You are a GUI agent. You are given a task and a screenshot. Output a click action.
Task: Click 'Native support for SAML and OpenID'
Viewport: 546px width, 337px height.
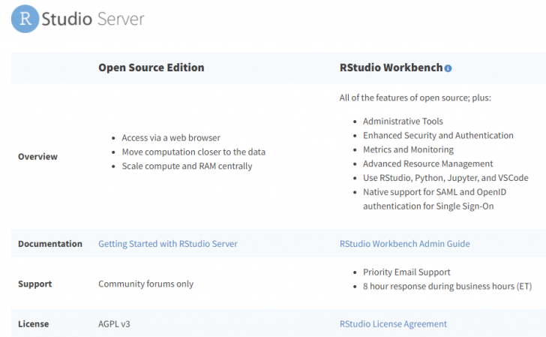(434, 192)
